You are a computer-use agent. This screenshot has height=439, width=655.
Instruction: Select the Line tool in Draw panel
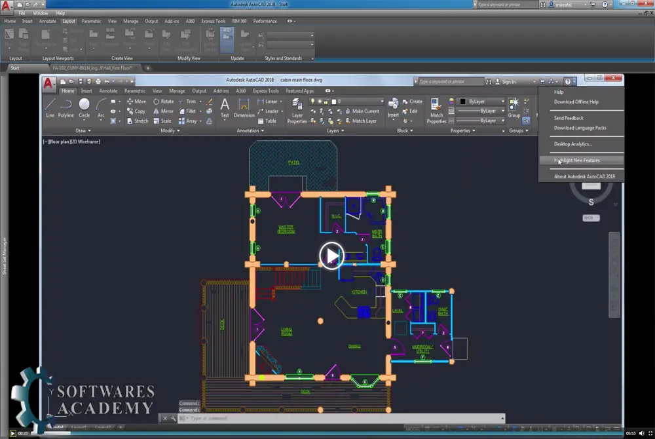coord(50,107)
